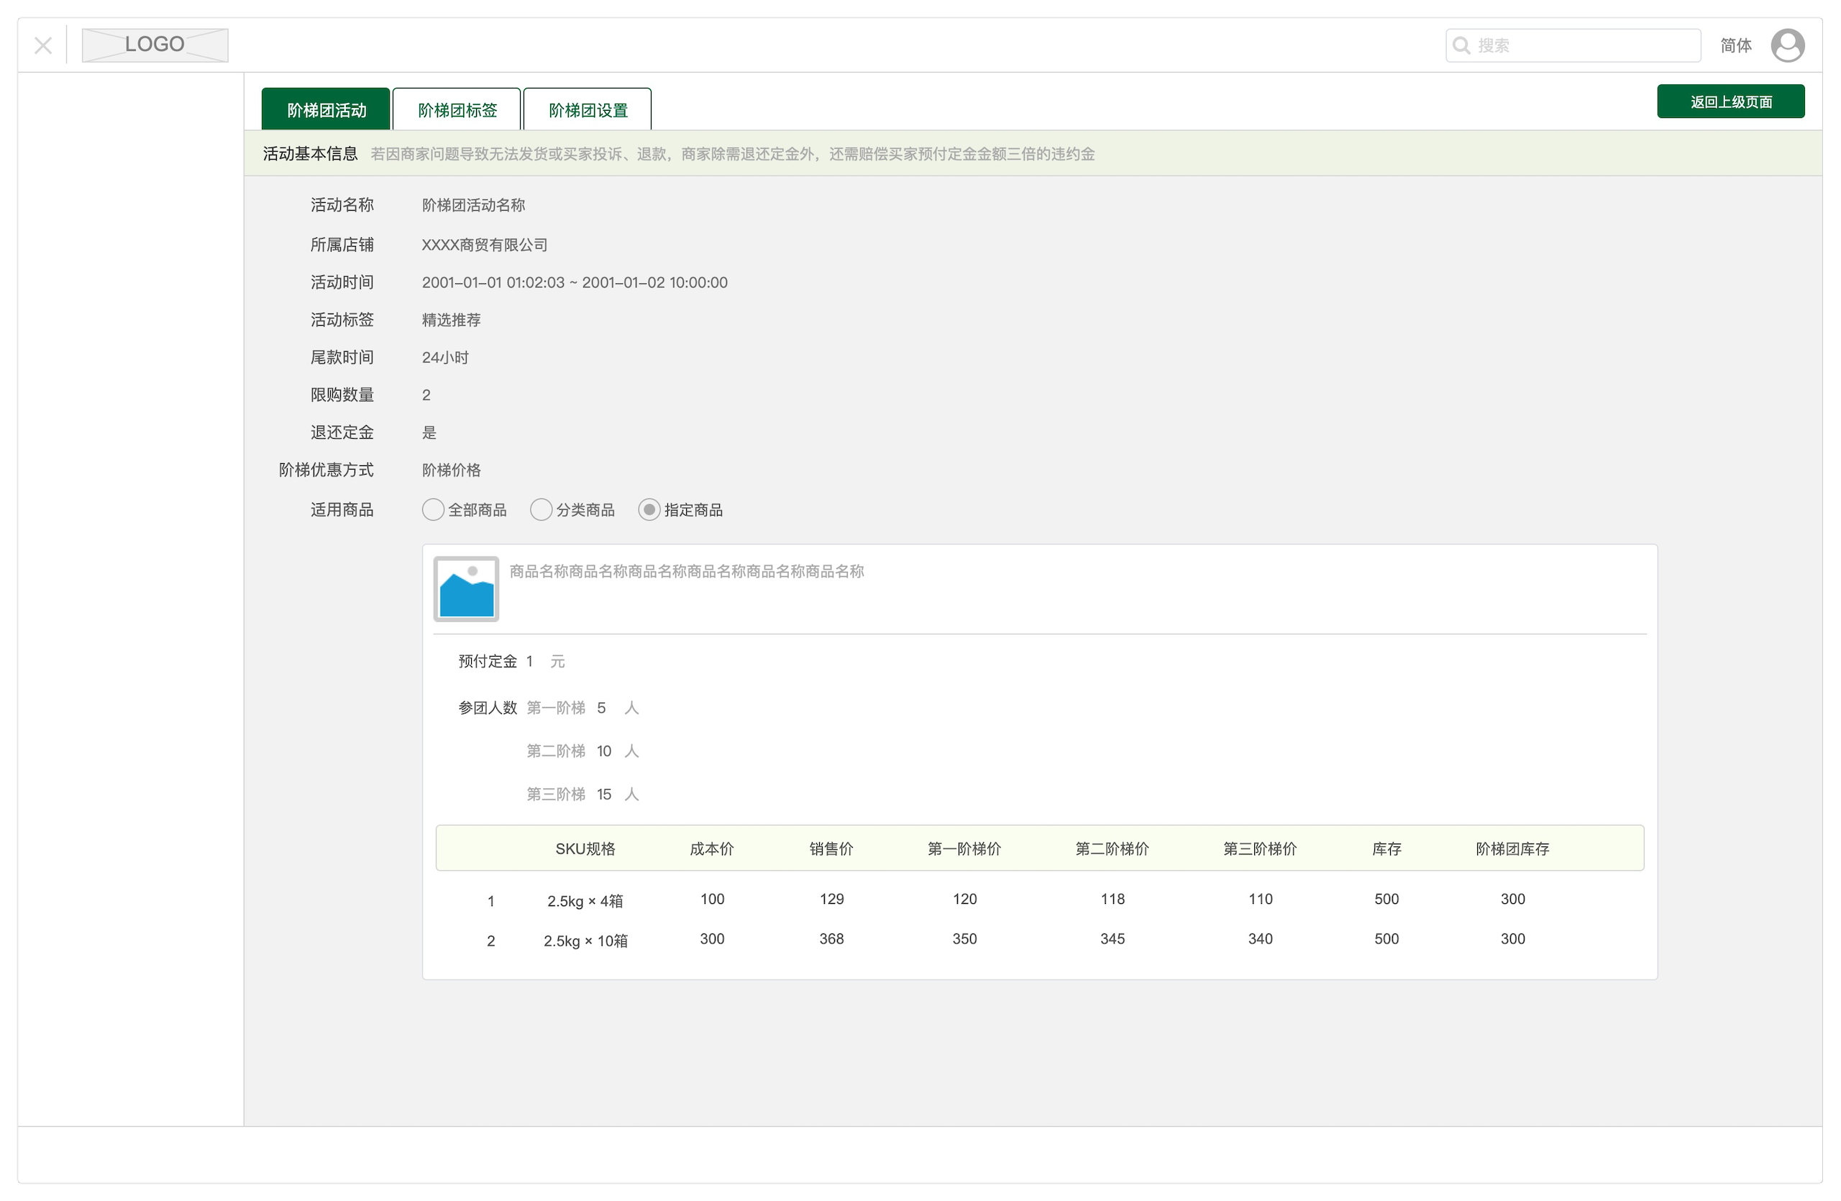Click the 退还定金 value 是
1841x1201 pixels.
click(429, 432)
